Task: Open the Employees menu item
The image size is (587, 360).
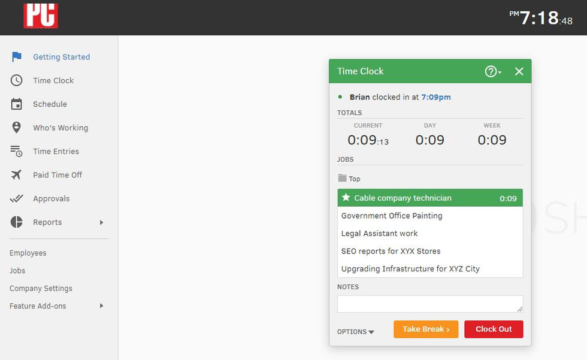Action: [x=28, y=253]
